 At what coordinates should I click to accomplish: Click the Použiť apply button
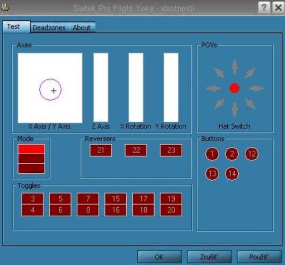[x=259, y=257]
